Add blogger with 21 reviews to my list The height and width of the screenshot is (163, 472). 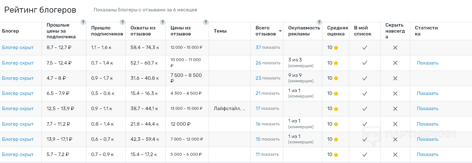coord(365,93)
